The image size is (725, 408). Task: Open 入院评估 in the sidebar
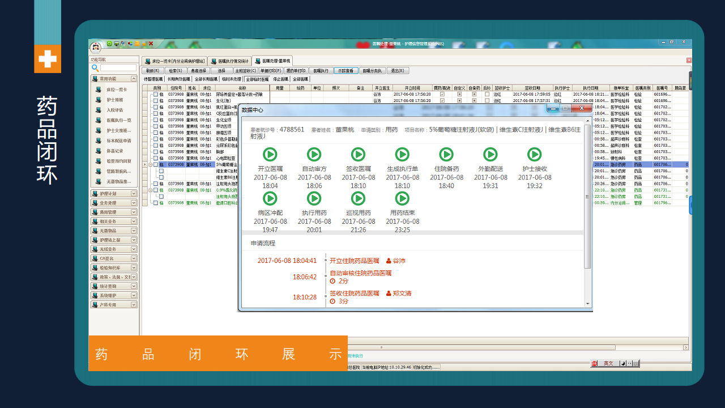click(114, 110)
